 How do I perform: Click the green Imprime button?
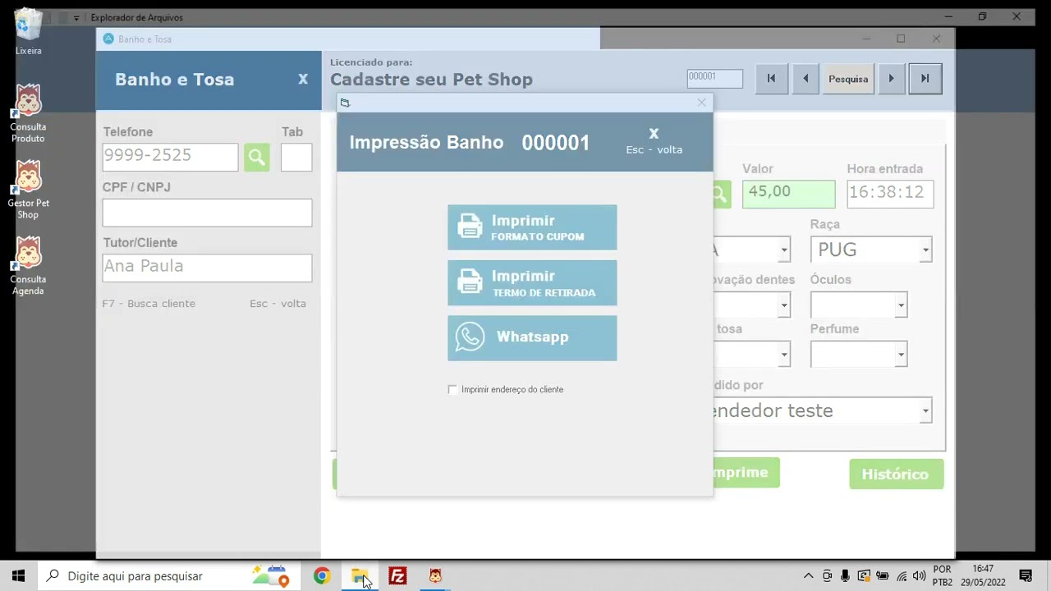point(746,473)
